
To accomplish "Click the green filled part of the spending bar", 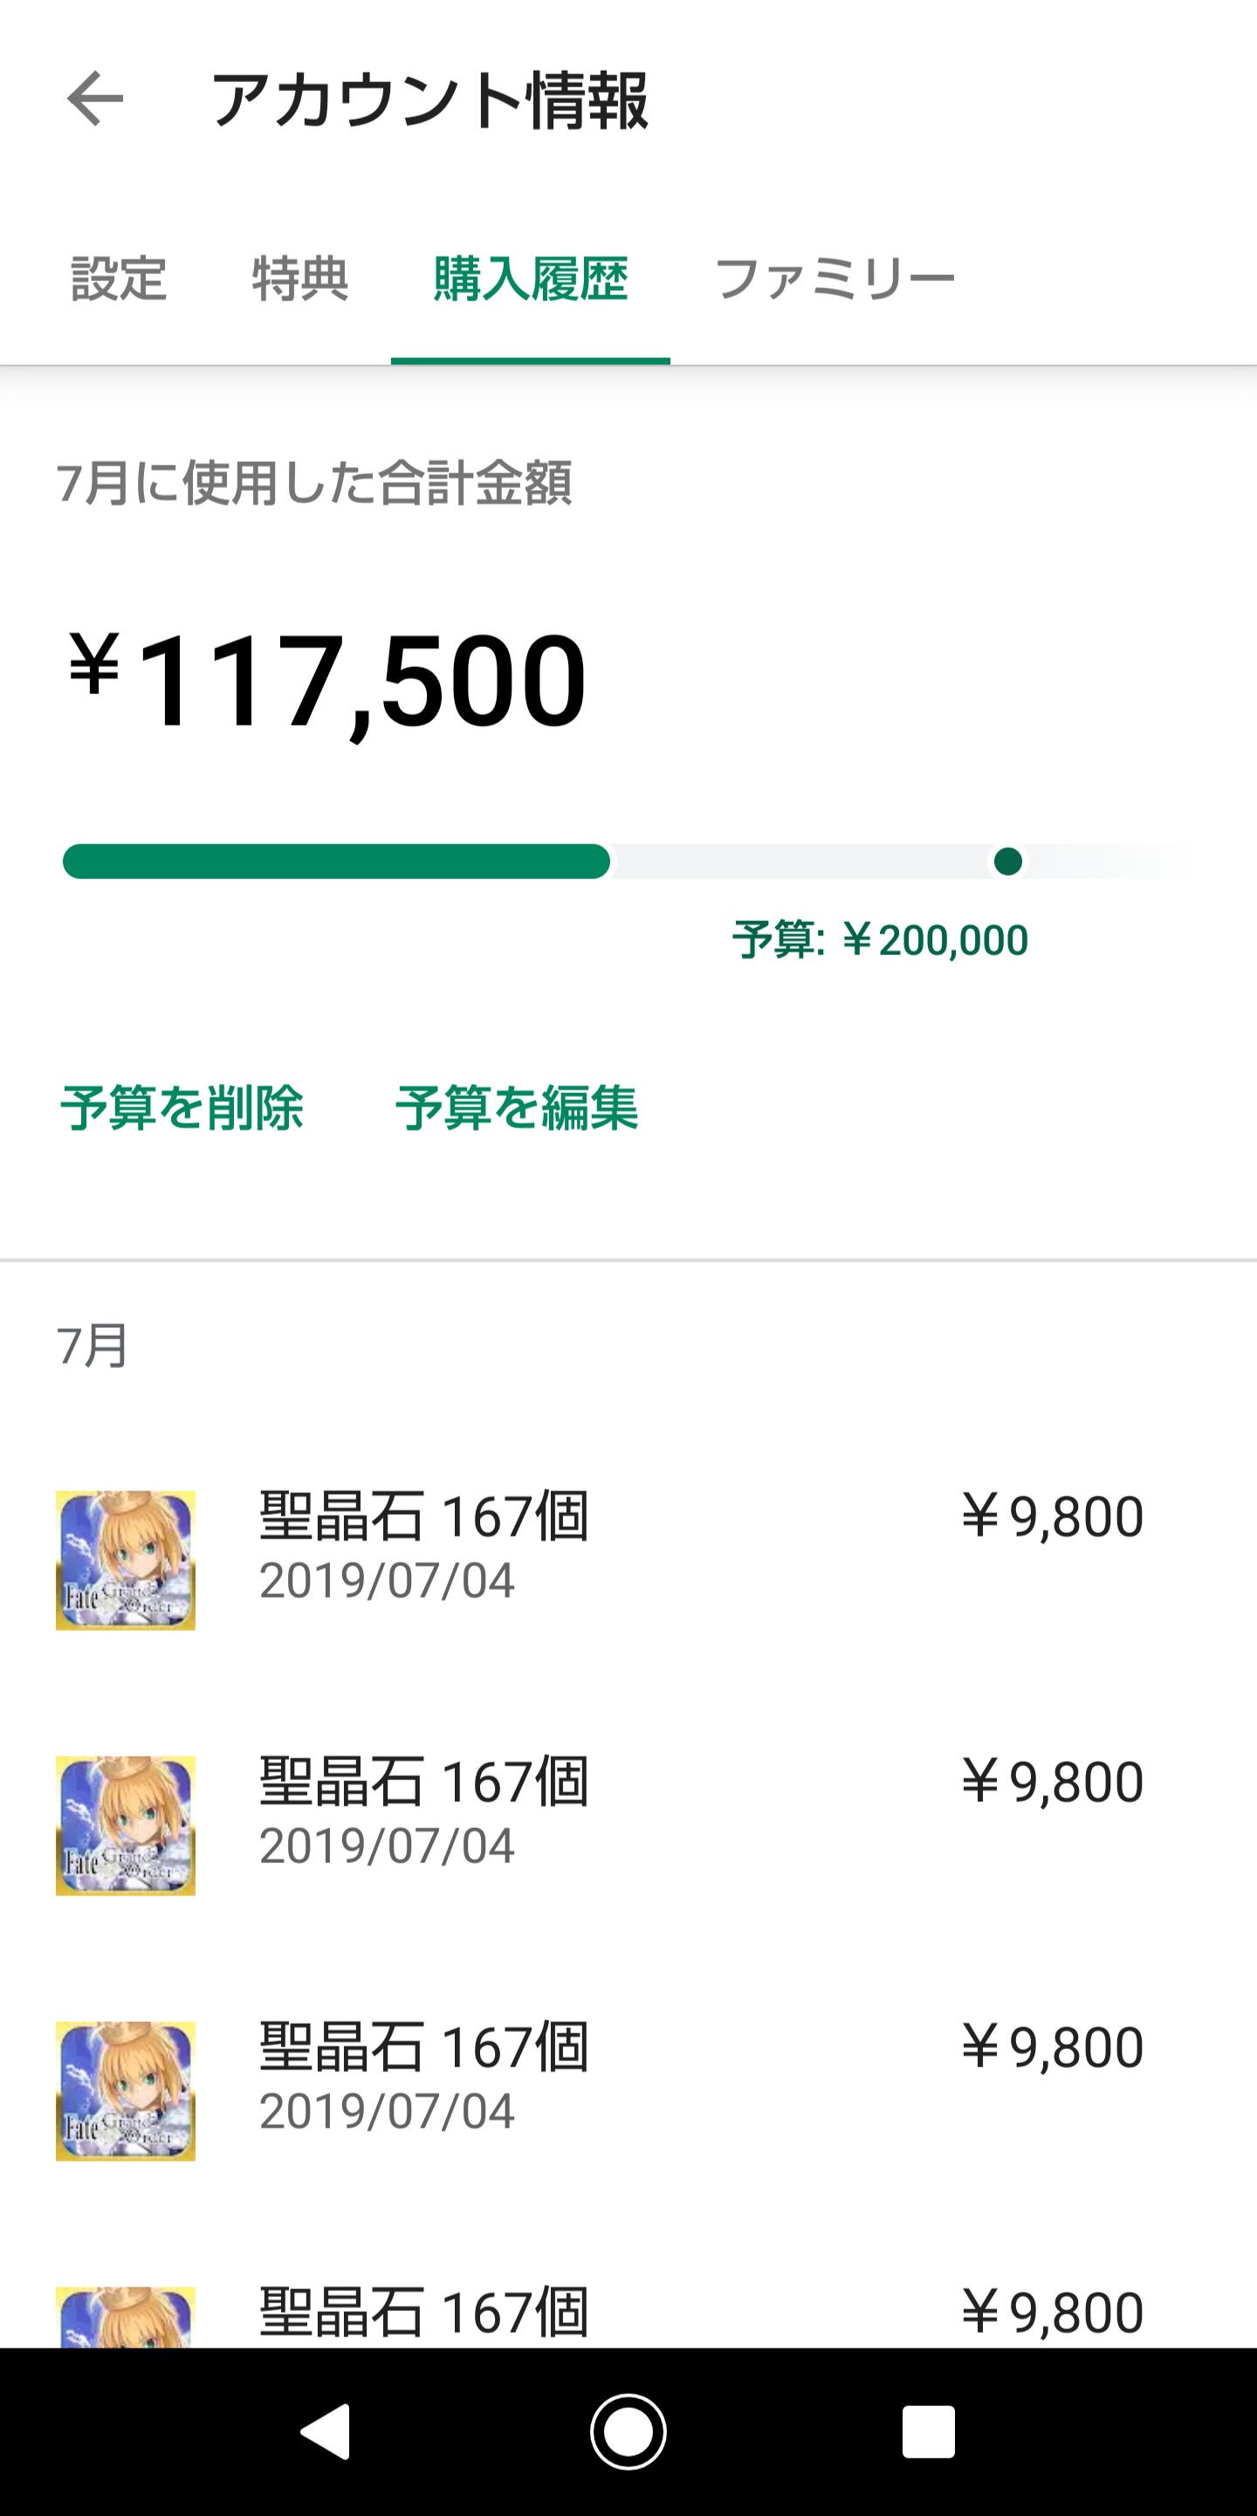I will pos(336,862).
